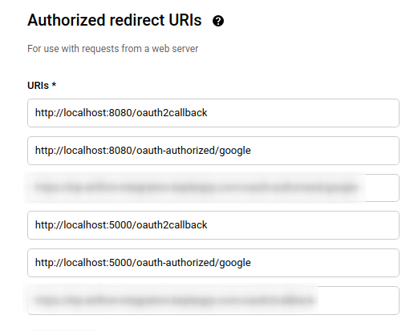Image resolution: width=414 pixels, height=331 pixels.
Task: Click the blurred last URI field
Action: (x=213, y=301)
